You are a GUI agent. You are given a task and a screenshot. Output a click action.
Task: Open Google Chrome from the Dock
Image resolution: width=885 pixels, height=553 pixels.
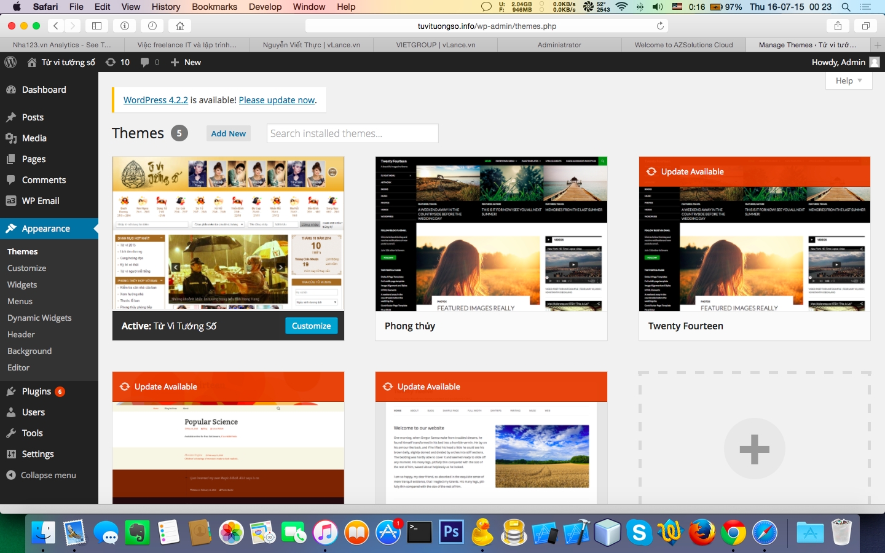tap(733, 532)
